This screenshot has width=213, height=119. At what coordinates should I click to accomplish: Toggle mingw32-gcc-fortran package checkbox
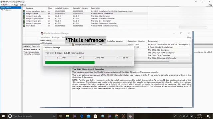(24, 19)
